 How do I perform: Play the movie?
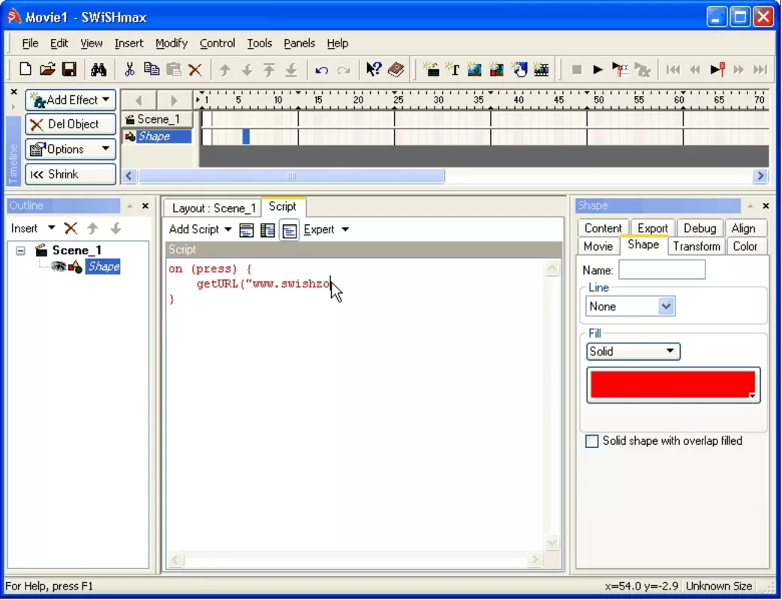(597, 70)
